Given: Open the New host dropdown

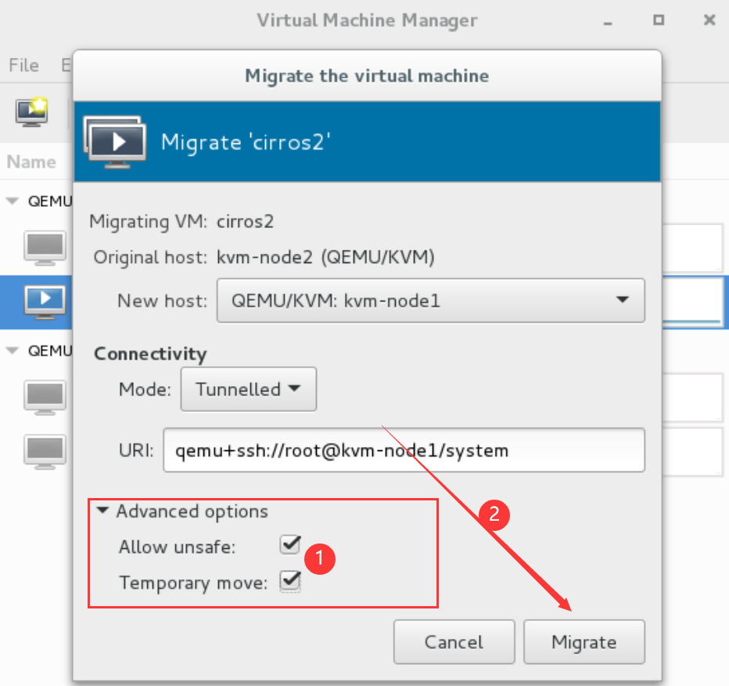Looking at the screenshot, I should 430,301.
